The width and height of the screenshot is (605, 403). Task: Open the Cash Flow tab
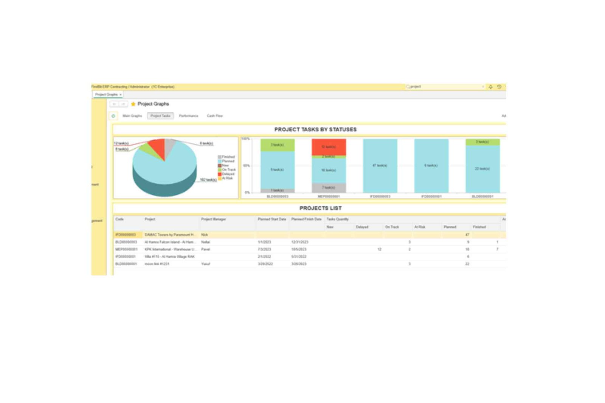214,116
